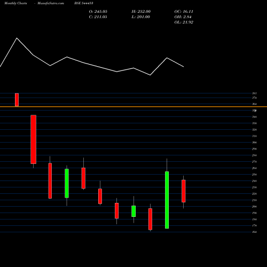The height and width of the screenshot is (267, 267).
Task: Click the BSE 544453 symbol label
Action: (x=84, y=3)
